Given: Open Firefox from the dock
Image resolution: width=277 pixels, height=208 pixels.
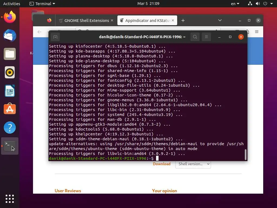Looking at the screenshot, I should [x=10, y=17].
